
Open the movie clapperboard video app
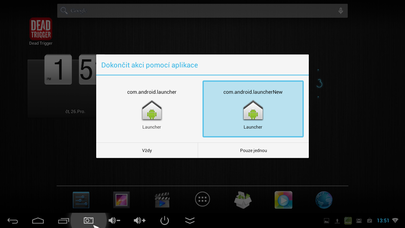(162, 200)
